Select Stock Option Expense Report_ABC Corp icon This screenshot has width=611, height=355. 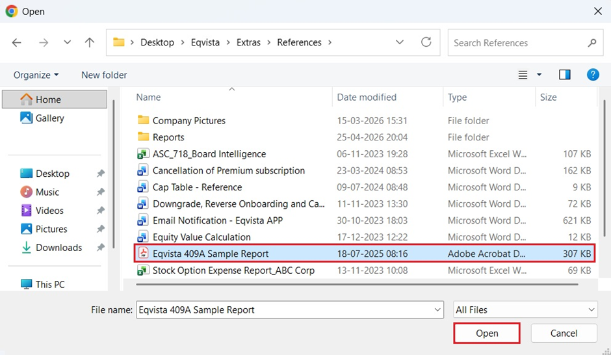click(x=143, y=270)
